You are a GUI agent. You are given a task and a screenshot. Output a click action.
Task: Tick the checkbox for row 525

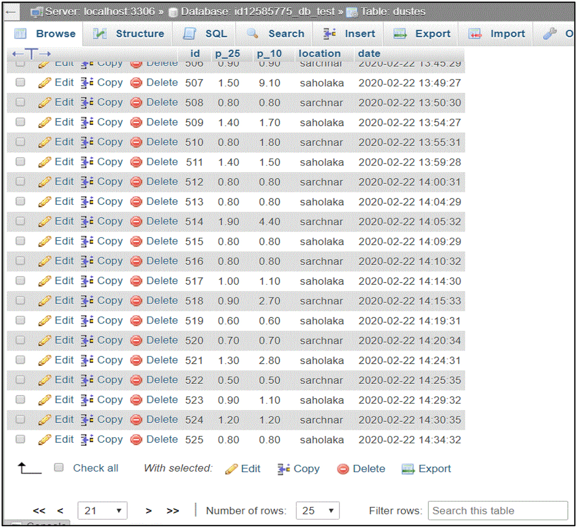[20, 439]
